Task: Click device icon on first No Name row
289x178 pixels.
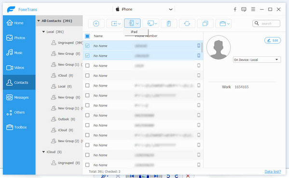Action: coord(199,46)
